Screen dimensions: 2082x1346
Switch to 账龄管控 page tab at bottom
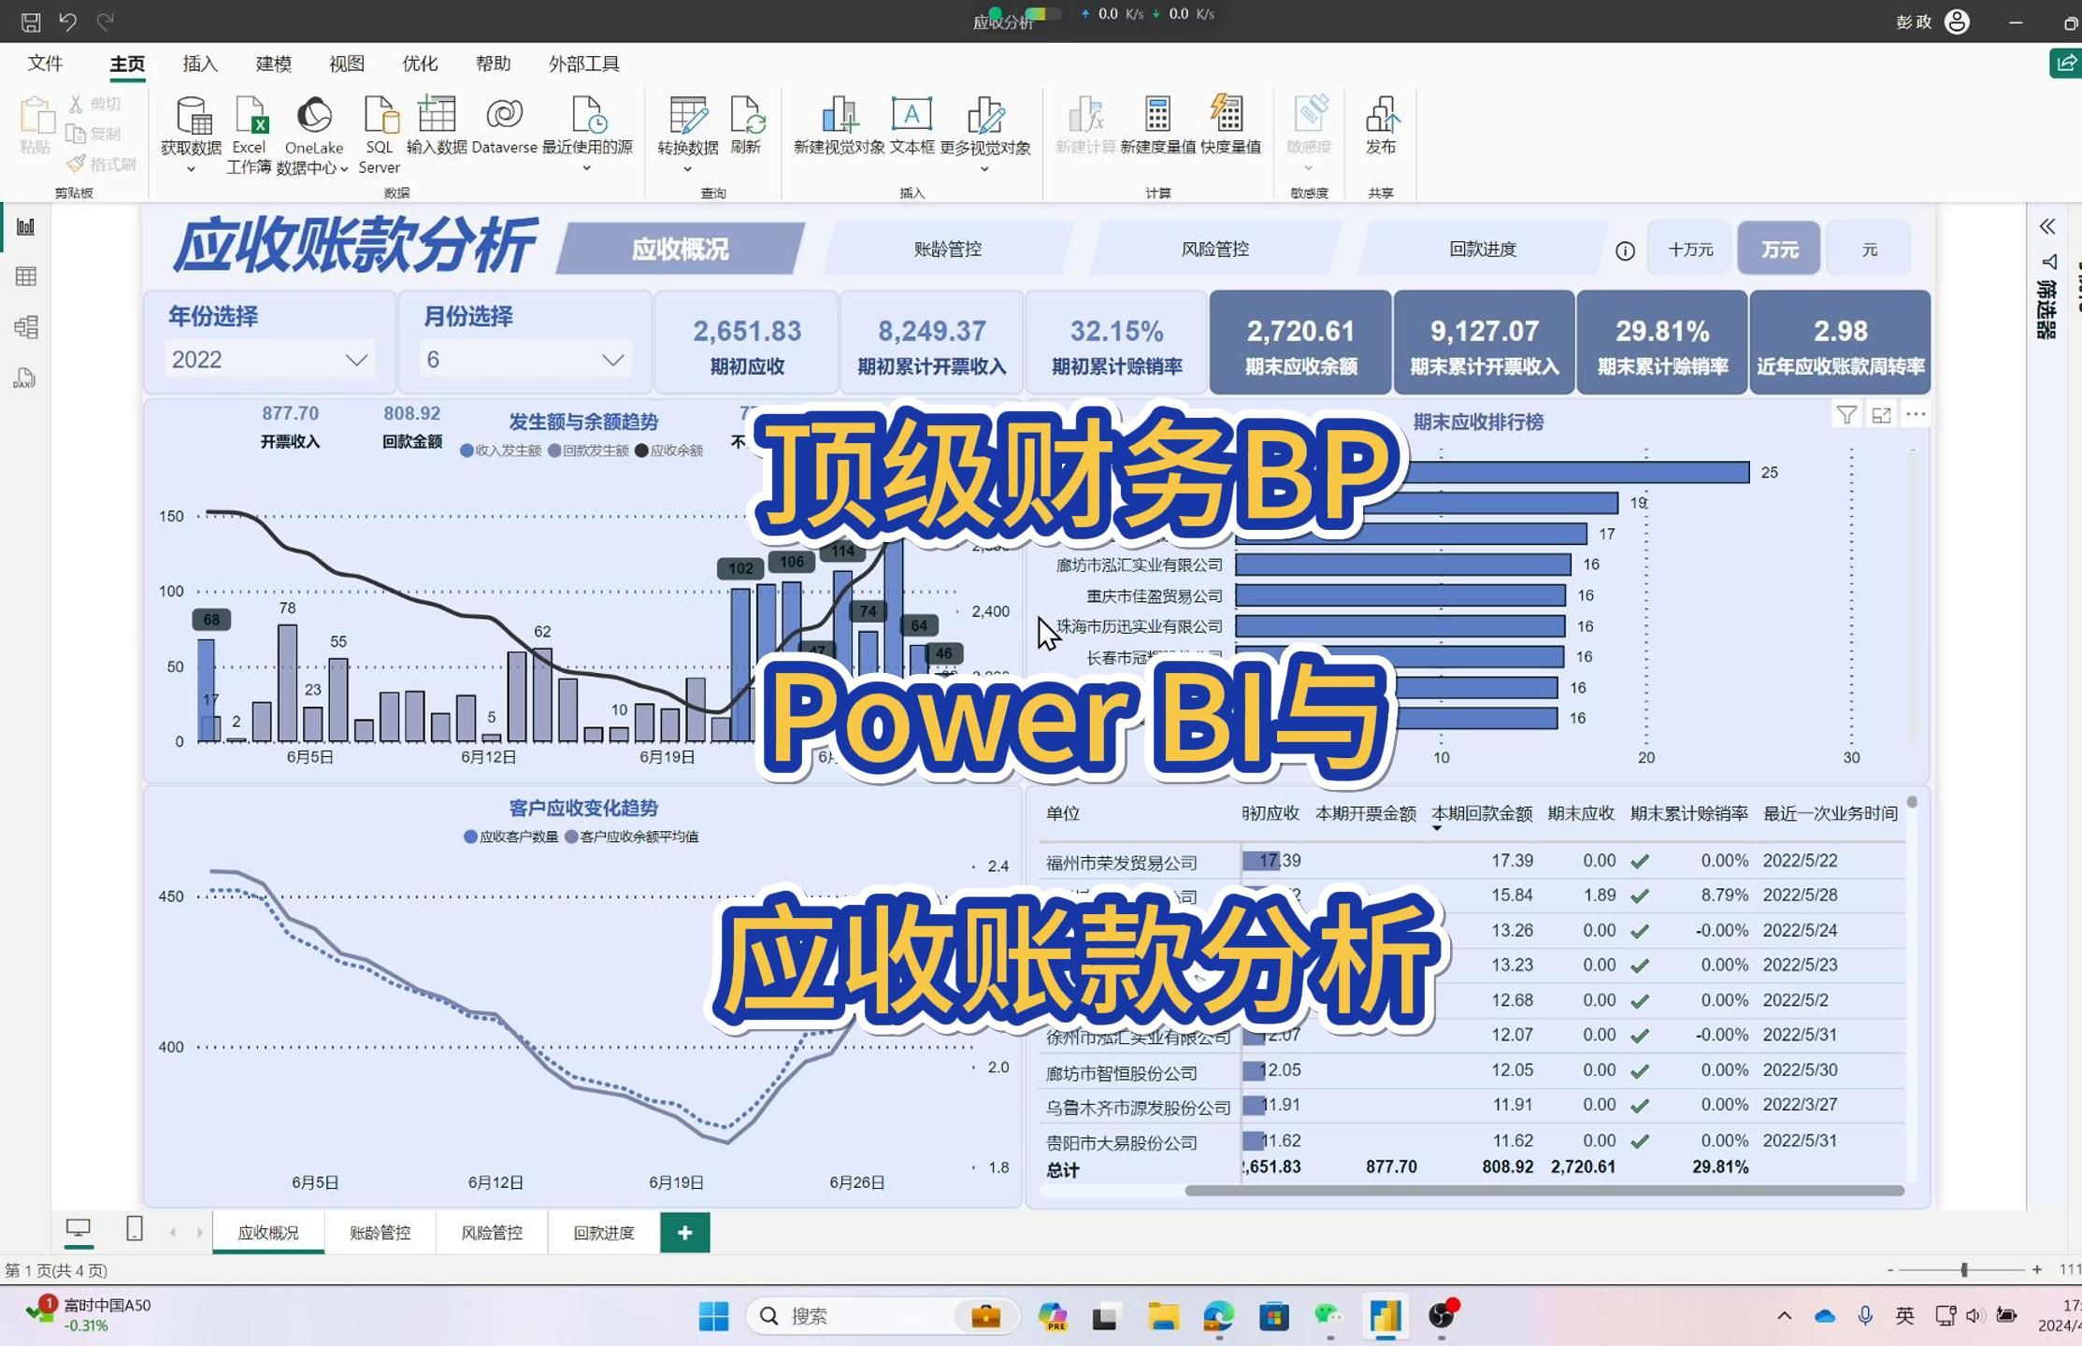coord(380,1233)
